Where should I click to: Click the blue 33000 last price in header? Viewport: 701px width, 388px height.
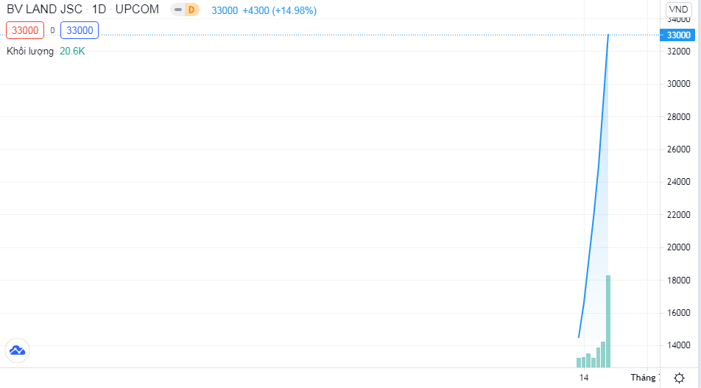coord(225,11)
